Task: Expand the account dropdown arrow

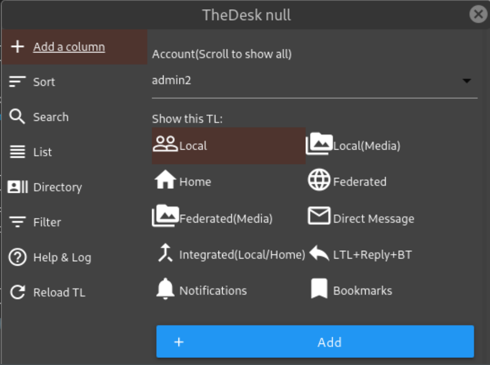Action: pyautogui.click(x=466, y=81)
